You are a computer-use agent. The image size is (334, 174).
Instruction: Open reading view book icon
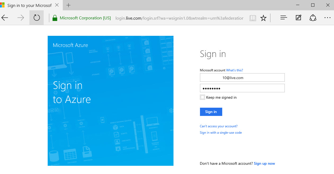click(x=253, y=18)
